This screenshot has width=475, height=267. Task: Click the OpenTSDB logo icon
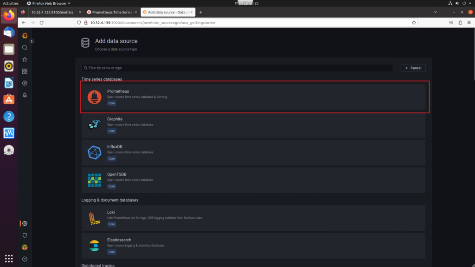tap(95, 180)
